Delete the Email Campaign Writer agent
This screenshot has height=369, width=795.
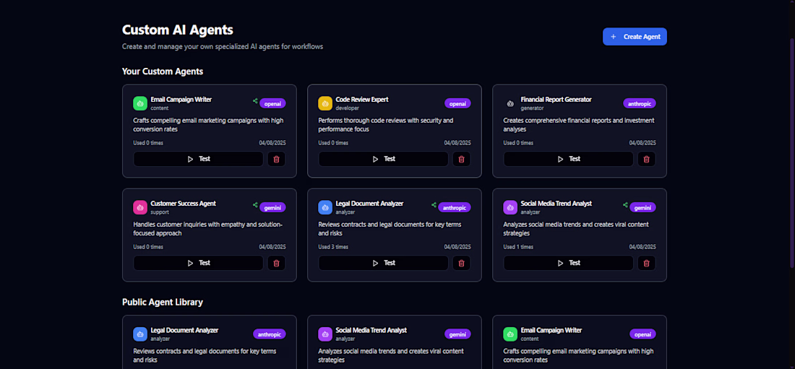tap(275, 159)
